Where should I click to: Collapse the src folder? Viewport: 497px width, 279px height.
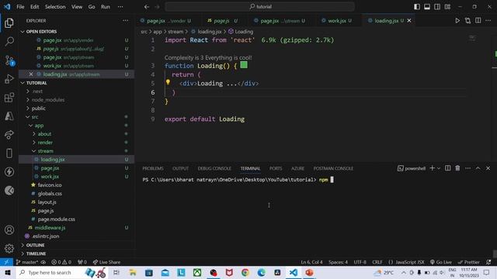34,117
